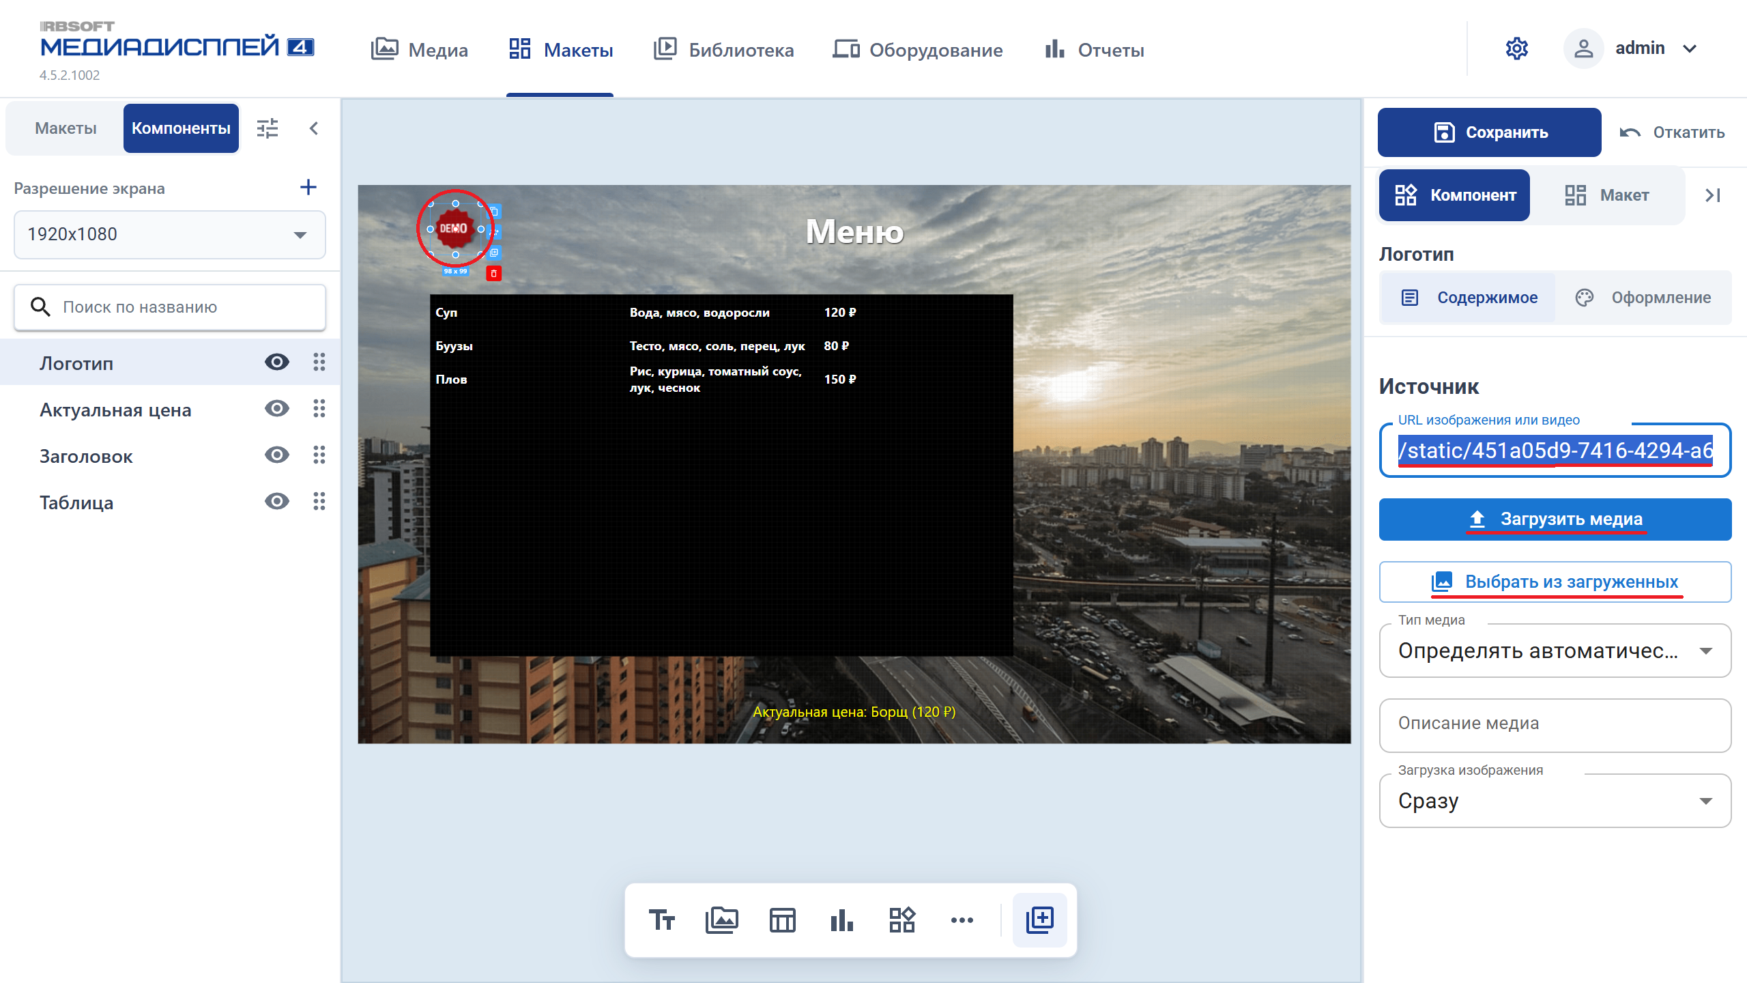Switch to the Макет properties tab

click(1607, 195)
